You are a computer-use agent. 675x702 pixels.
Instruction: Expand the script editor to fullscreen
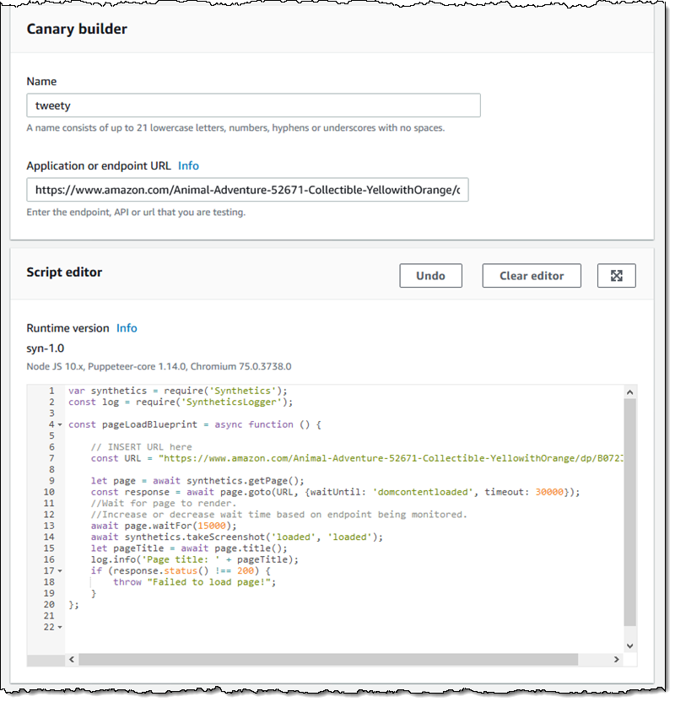[616, 276]
